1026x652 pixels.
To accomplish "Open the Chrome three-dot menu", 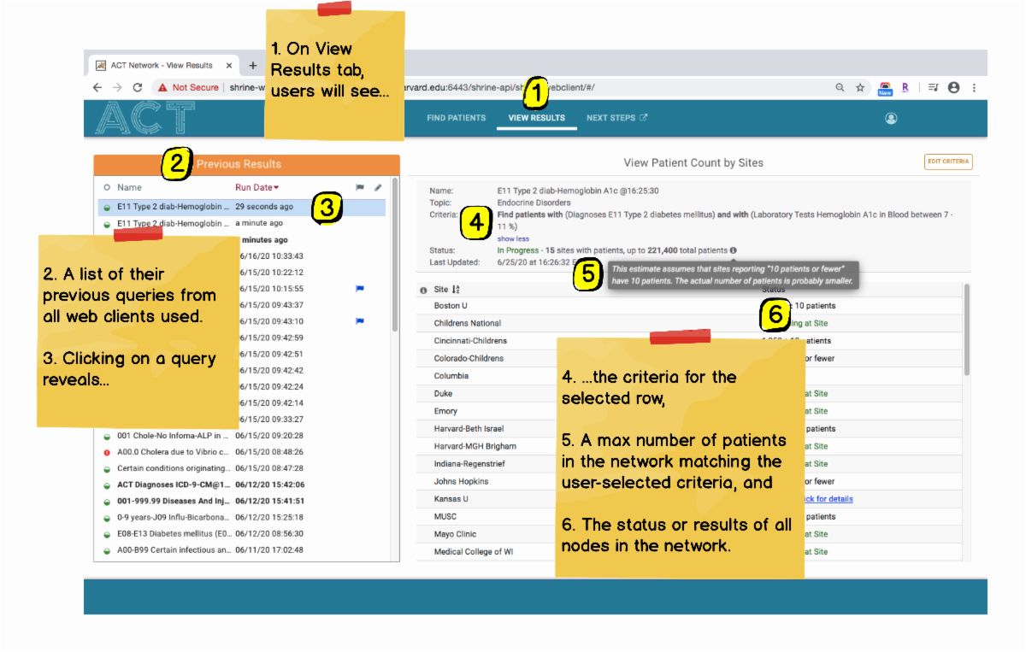I will (974, 87).
